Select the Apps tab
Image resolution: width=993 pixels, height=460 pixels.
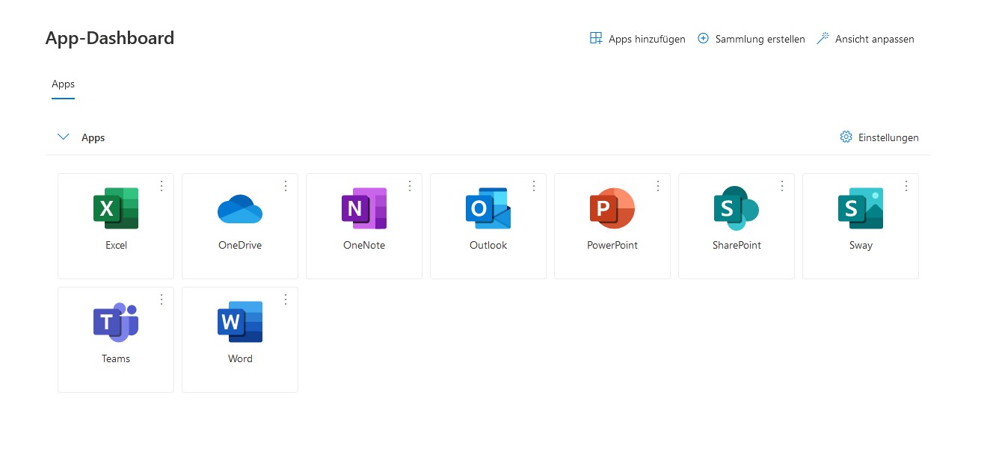coord(63,84)
